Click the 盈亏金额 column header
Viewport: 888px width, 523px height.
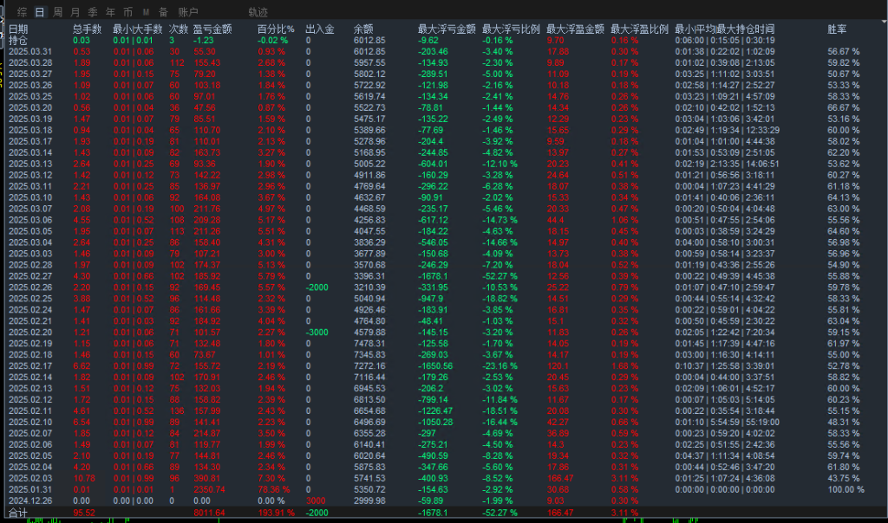(212, 29)
